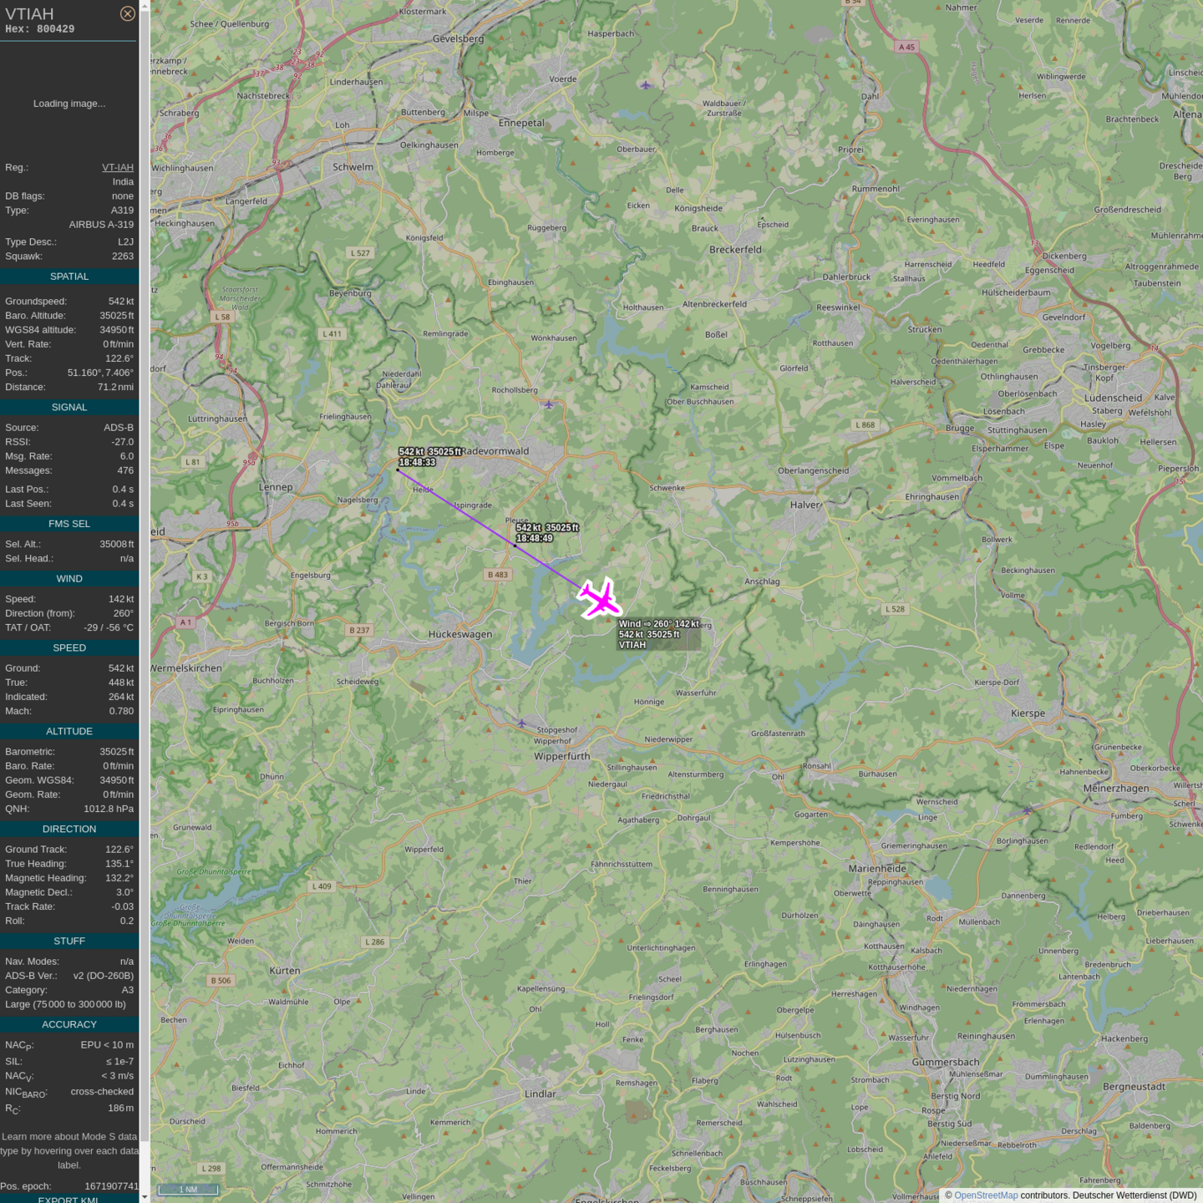Open the OpenStreetMap attribution link
This screenshot has height=1203, width=1203.
pyautogui.click(x=986, y=1195)
